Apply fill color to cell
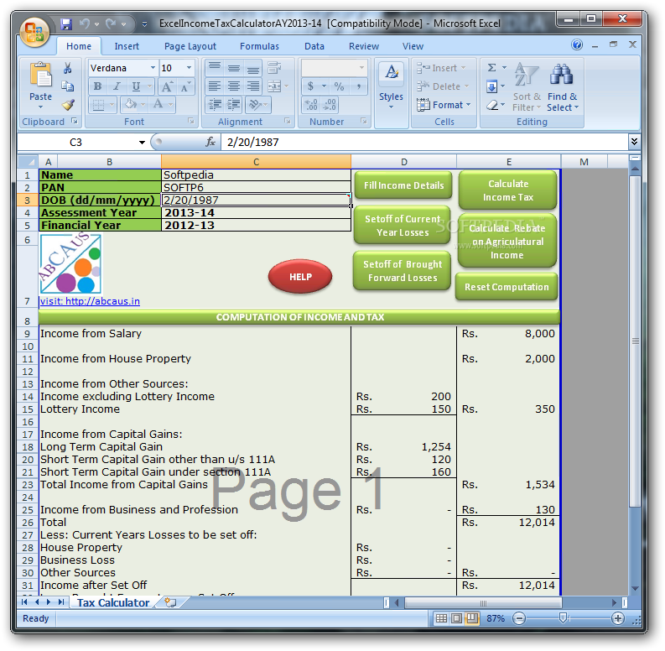 pyautogui.click(x=131, y=104)
